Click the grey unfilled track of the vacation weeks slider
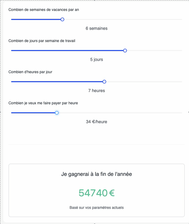 (x=122, y=19)
